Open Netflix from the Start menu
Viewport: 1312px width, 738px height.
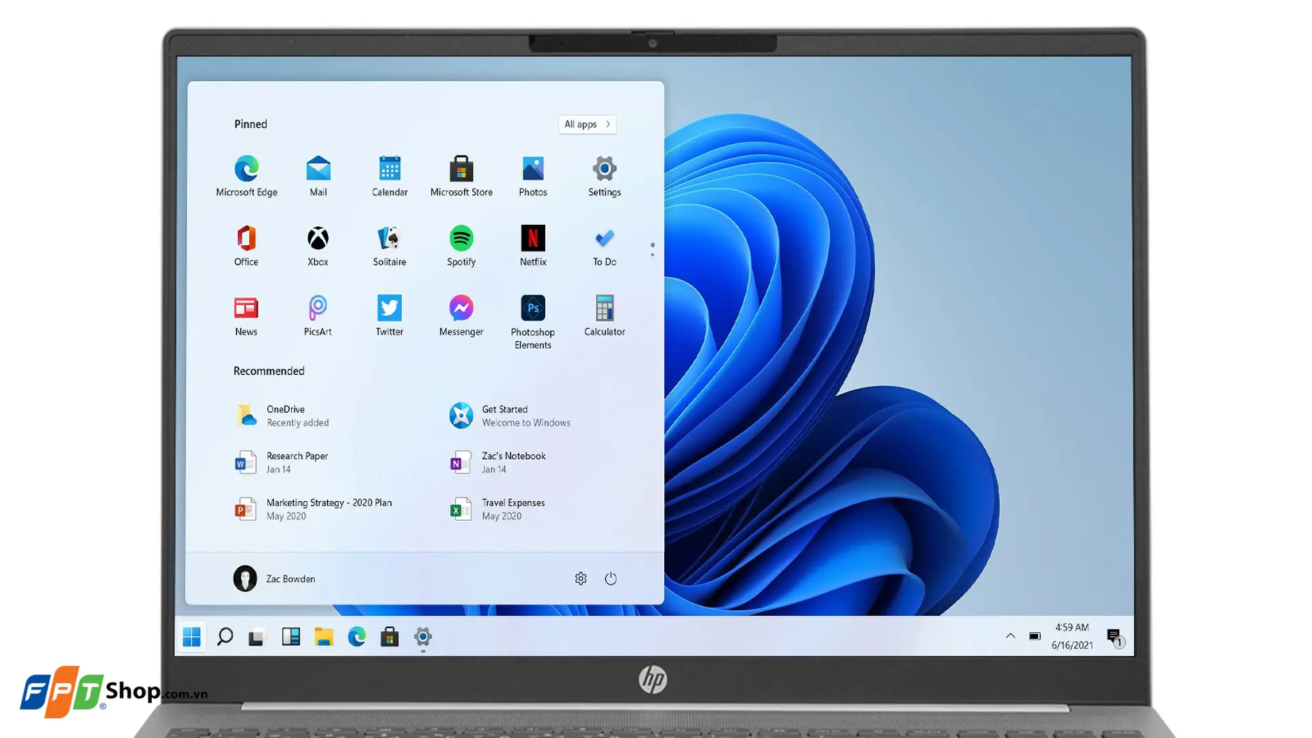coord(533,238)
